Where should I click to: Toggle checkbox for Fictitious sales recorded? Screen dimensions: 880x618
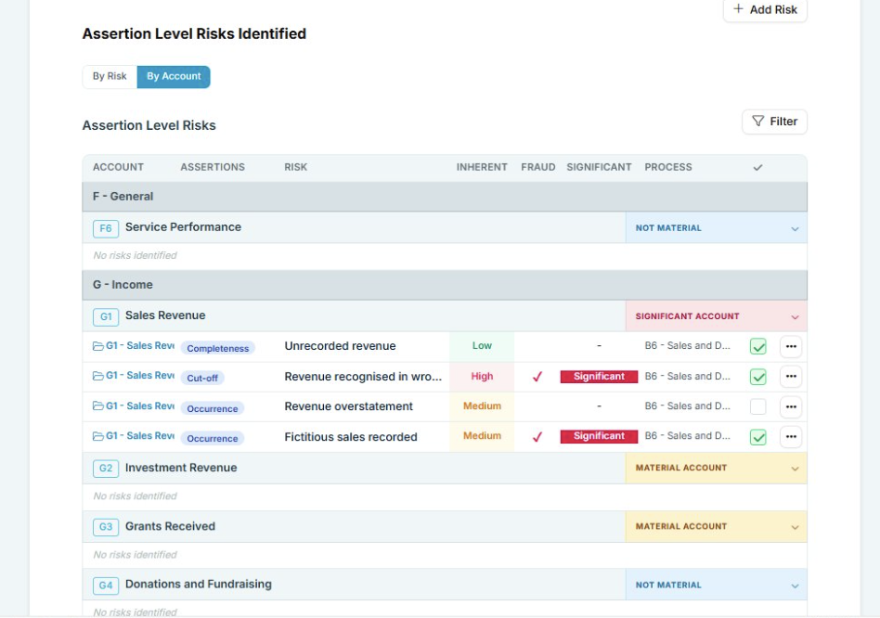click(x=758, y=437)
